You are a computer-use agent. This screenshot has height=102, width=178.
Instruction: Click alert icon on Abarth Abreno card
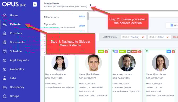coord(106,52)
